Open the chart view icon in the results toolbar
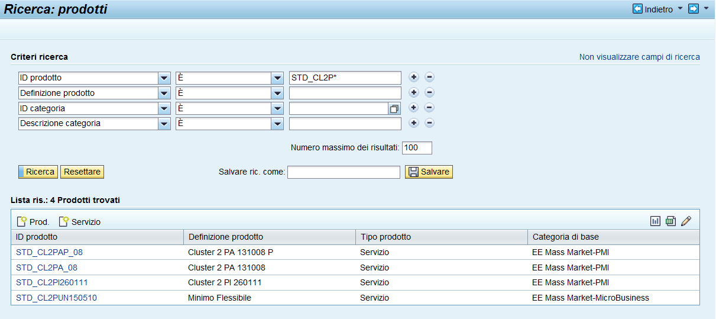This screenshot has height=319, width=716. 655,221
